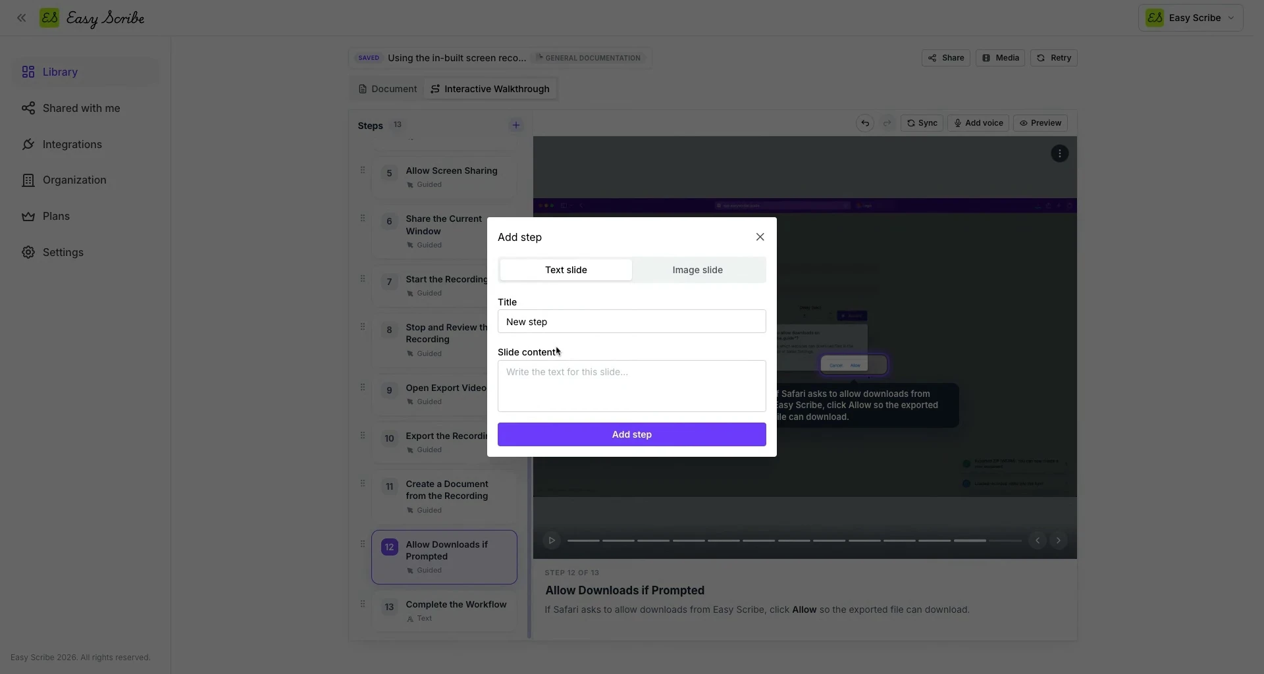
Task: Click Allow Downloads if Prompted heading
Action: point(625,590)
